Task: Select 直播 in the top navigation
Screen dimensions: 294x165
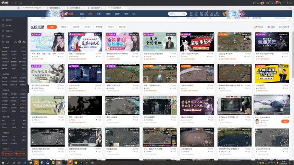Action: 90,14
